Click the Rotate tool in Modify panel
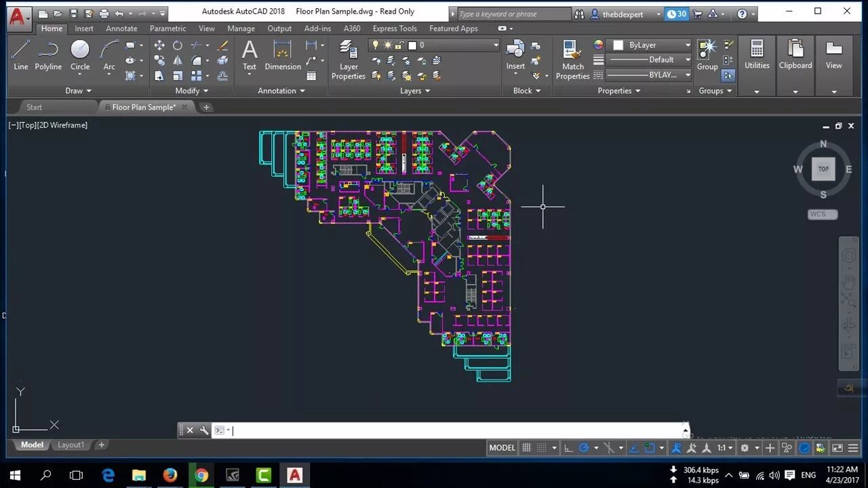Viewport: 868px width, 488px height. pyautogui.click(x=178, y=45)
